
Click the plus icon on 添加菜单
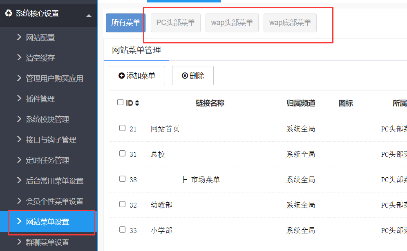tap(121, 76)
